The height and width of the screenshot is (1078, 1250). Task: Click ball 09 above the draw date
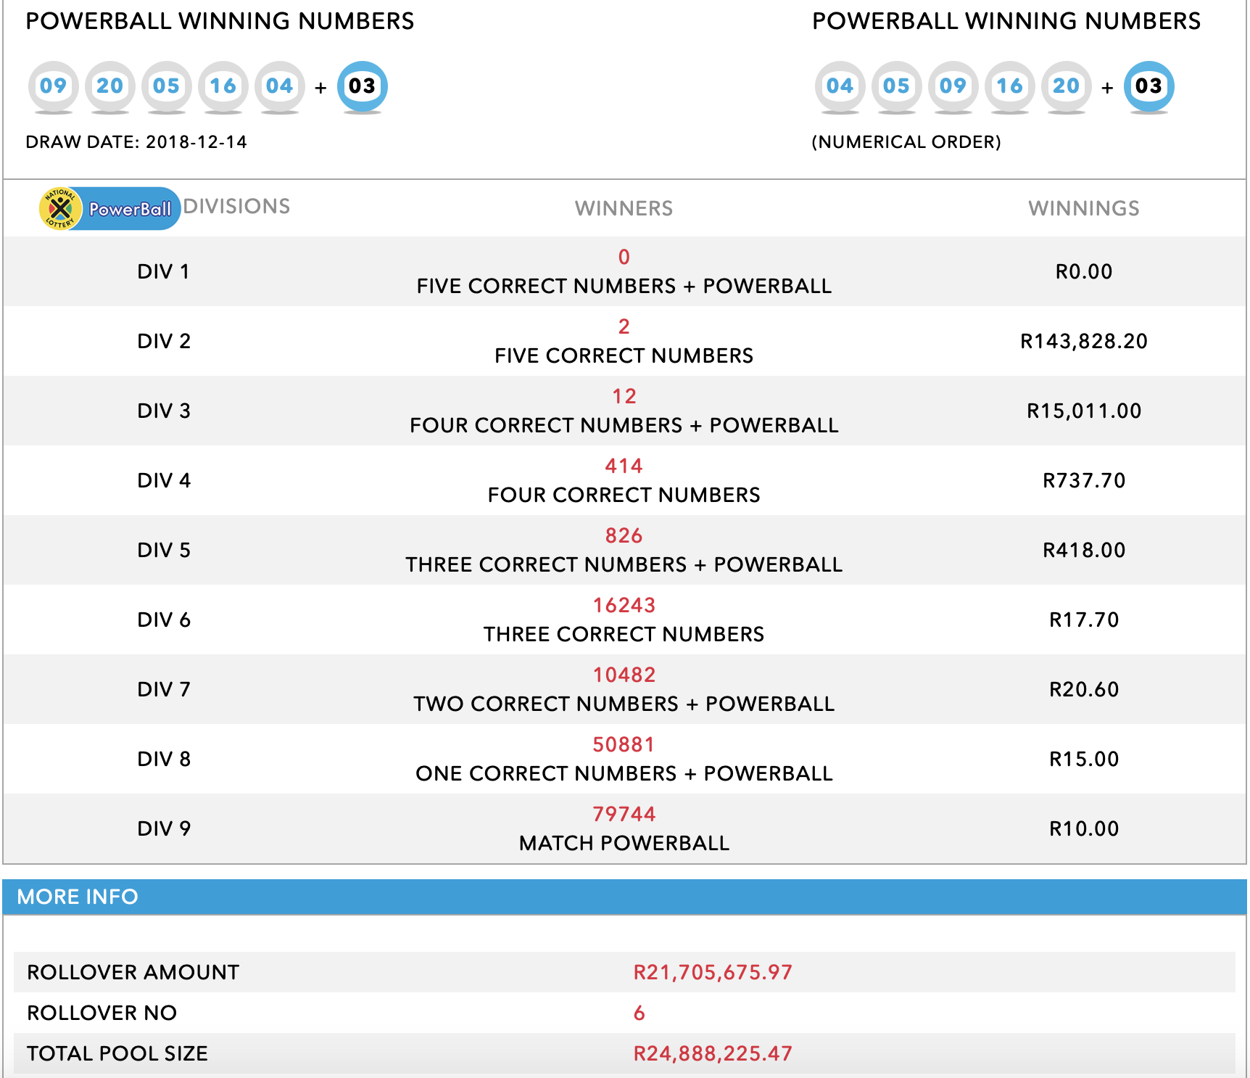(53, 86)
